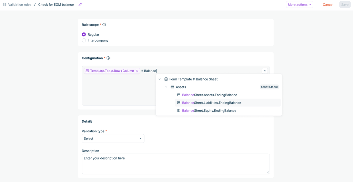The width and height of the screenshot is (353, 182).
Task: Open the Validation type dropdown
Action: click(113, 138)
